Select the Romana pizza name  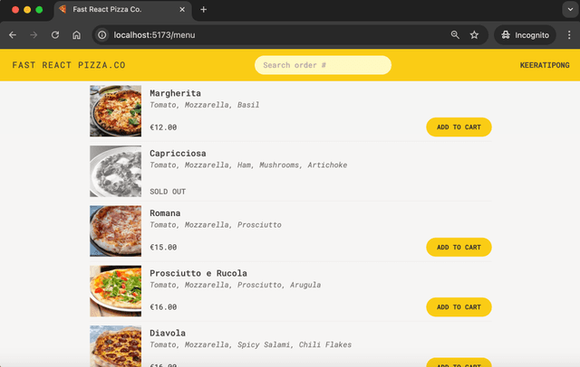pos(165,213)
